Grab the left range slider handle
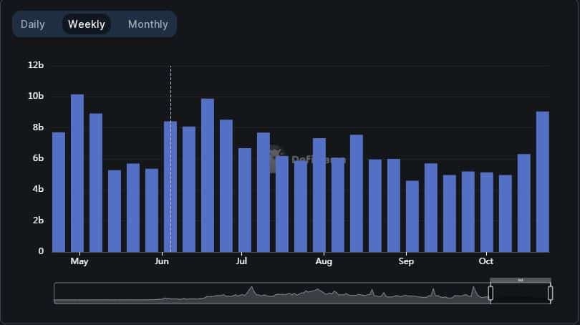Viewport: 580px width, 325px height. [x=490, y=294]
